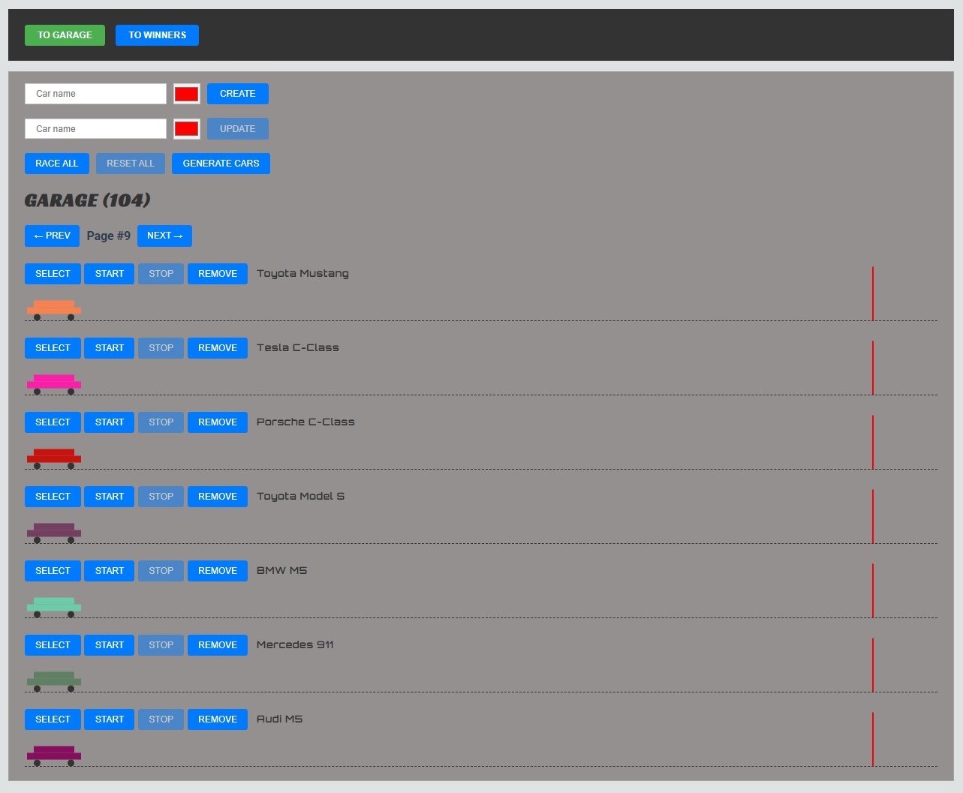
Task: Select the BMW M5 car
Action: coord(53,571)
